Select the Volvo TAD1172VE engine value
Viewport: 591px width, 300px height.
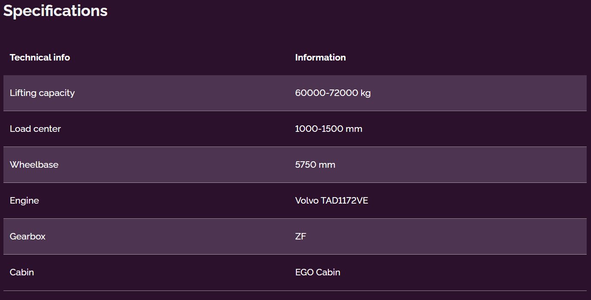pos(331,201)
